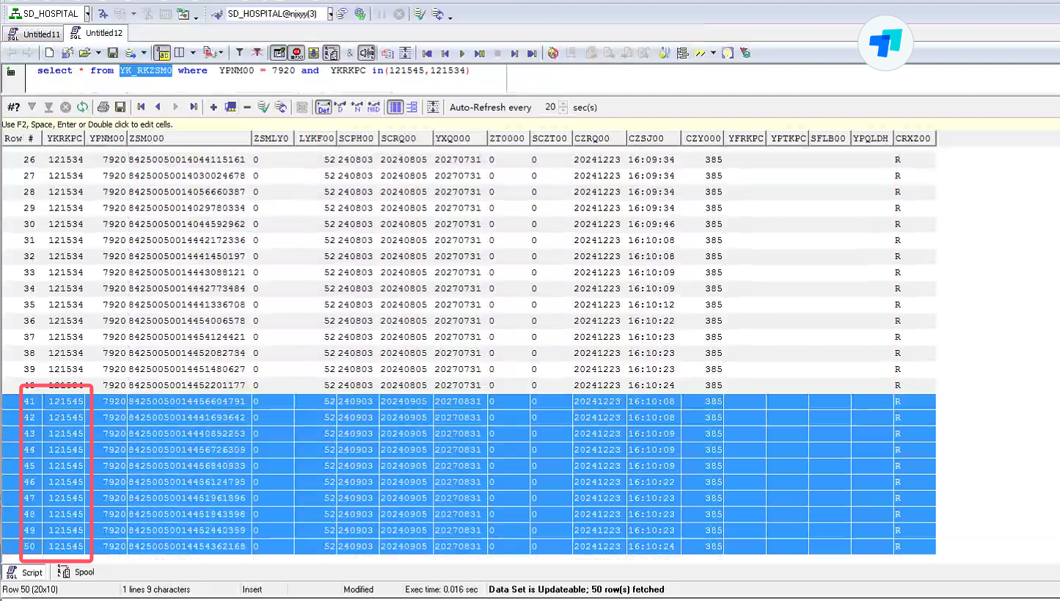Click the new blank document icon
This screenshot has height=601, width=1060.
pyautogui.click(x=49, y=53)
